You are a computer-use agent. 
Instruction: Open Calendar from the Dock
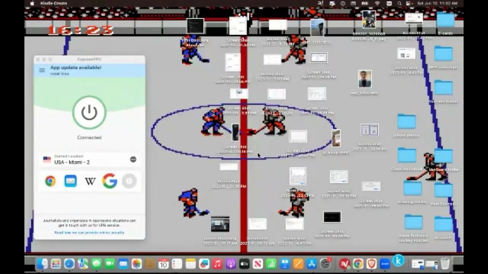164,264
